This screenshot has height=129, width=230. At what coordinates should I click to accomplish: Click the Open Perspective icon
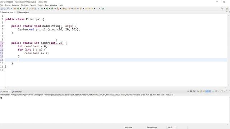point(227,9)
